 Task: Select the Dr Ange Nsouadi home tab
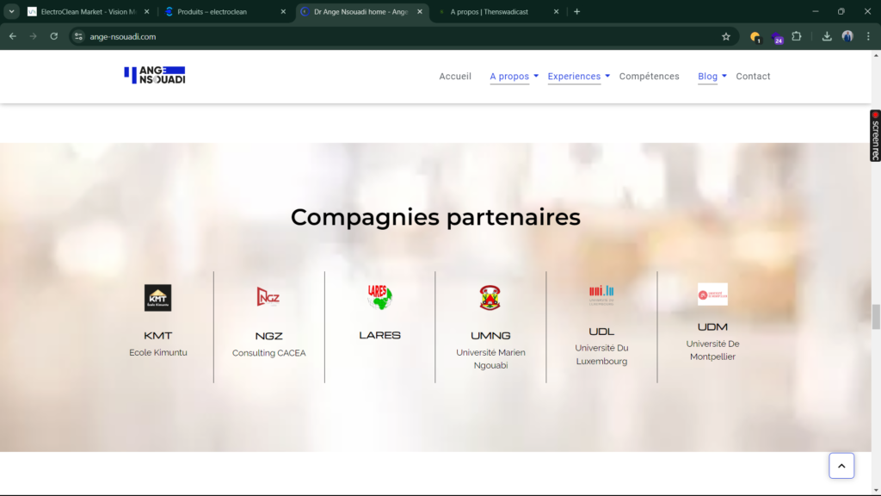(362, 12)
